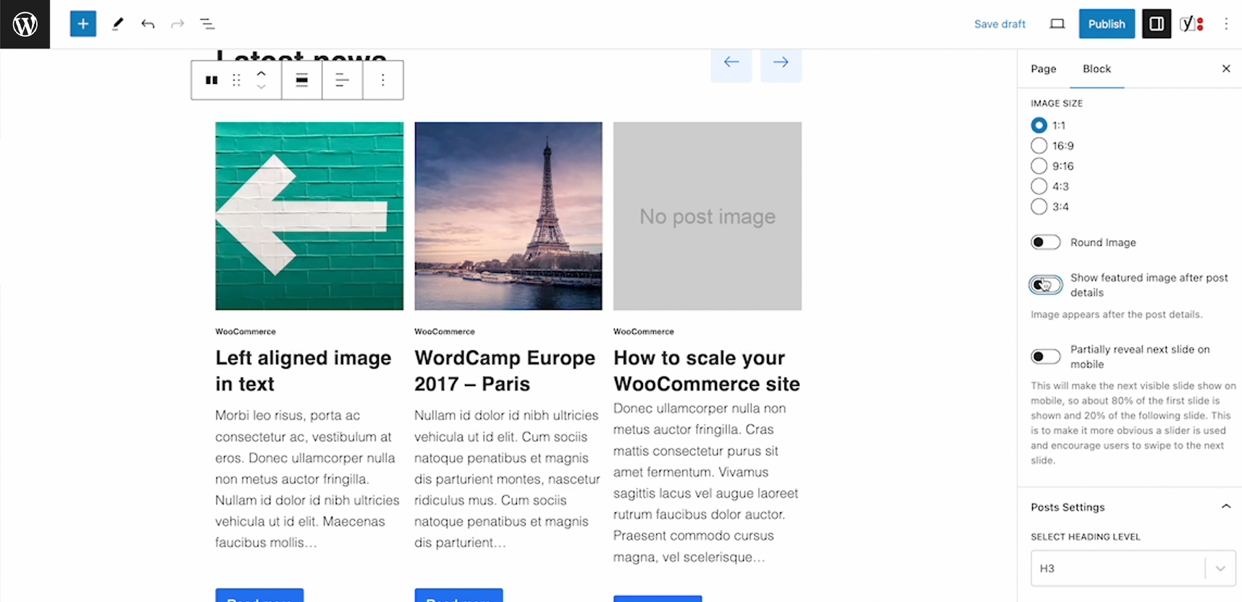Go to previous slide arrow
The height and width of the screenshot is (602, 1242).
pos(731,63)
